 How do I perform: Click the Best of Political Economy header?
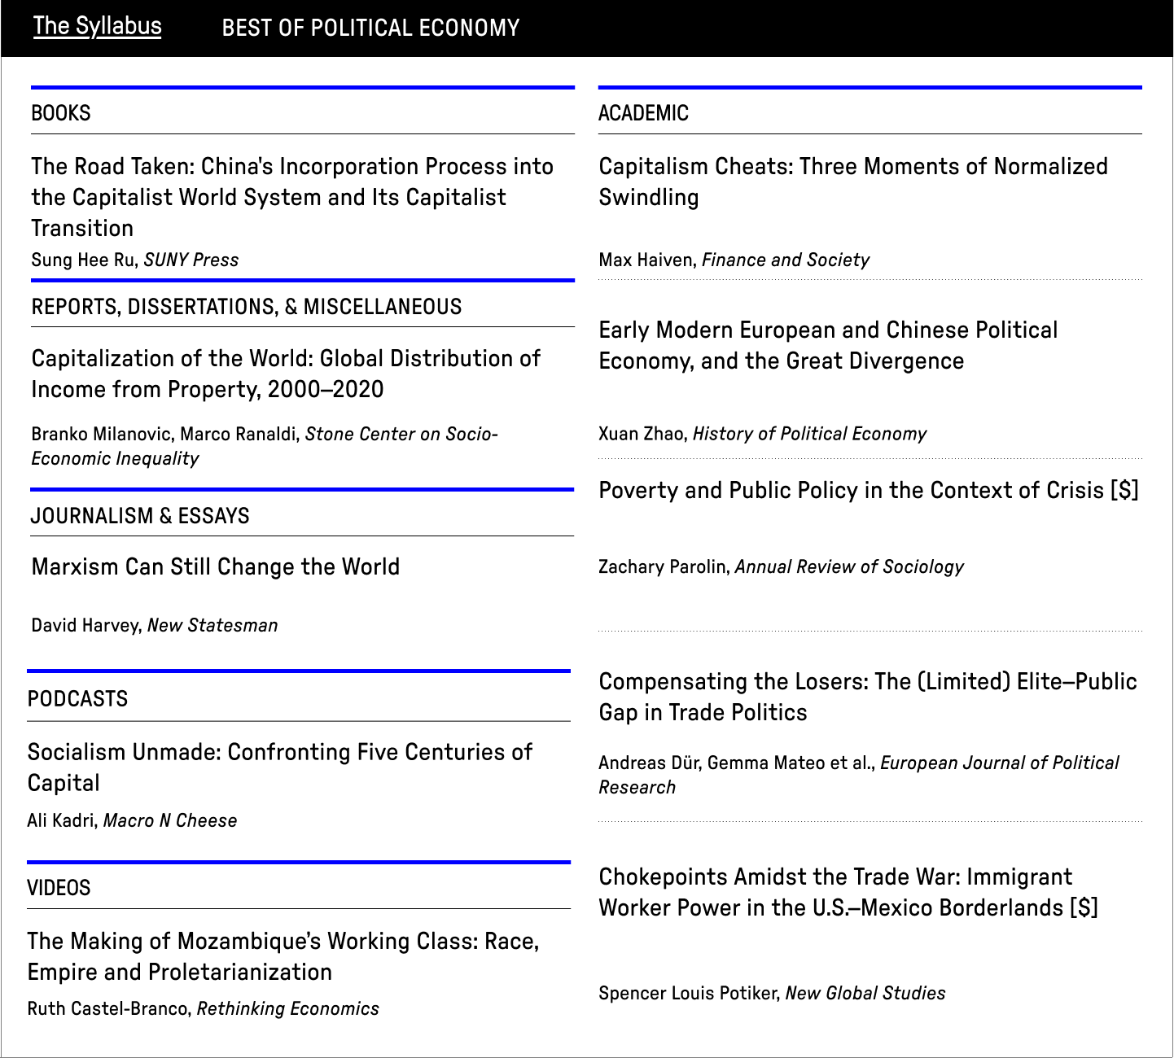click(x=370, y=28)
